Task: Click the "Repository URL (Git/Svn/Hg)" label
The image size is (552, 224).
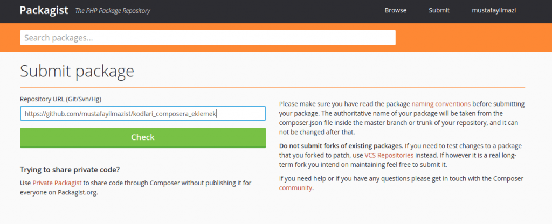Action: [x=60, y=99]
